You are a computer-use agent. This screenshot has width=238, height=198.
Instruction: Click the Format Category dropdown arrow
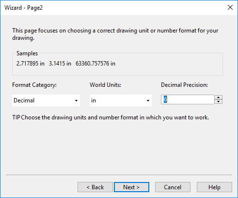click(76, 100)
